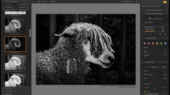170x95 pixels.
Task: Click the duplicate control point button icon
Action: click(160, 34)
